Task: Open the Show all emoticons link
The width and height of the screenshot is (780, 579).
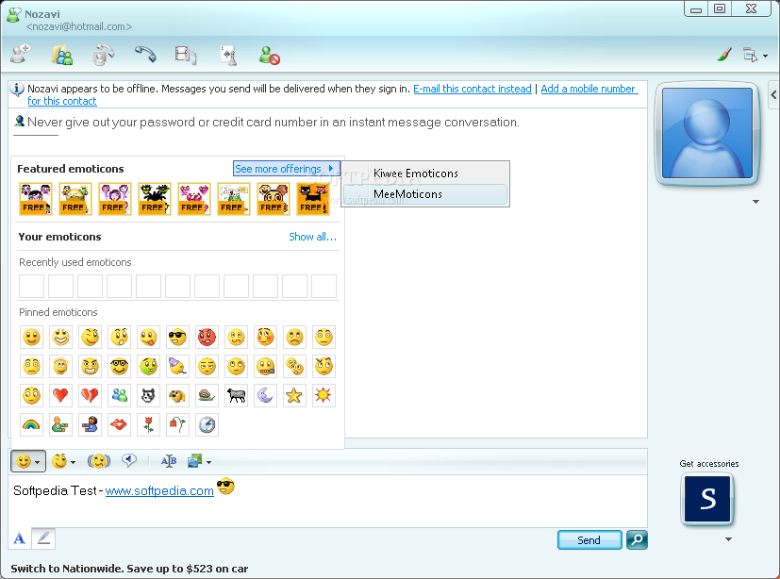Action: coord(312,237)
